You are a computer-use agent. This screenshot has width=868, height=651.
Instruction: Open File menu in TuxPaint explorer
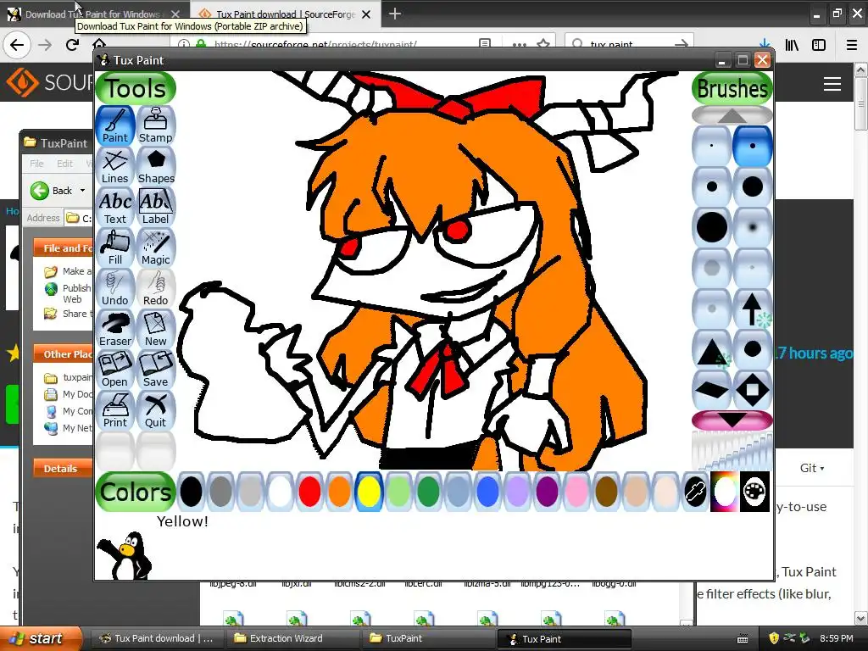(36, 164)
